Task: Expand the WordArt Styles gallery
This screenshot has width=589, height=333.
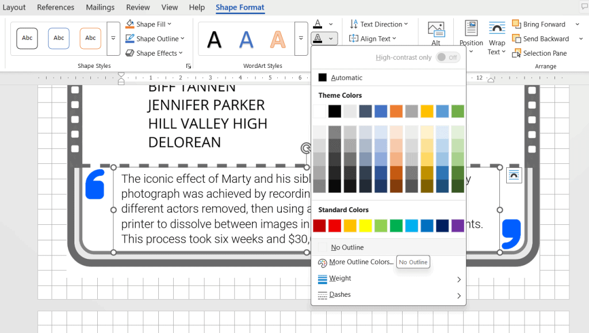Action: pyautogui.click(x=301, y=39)
